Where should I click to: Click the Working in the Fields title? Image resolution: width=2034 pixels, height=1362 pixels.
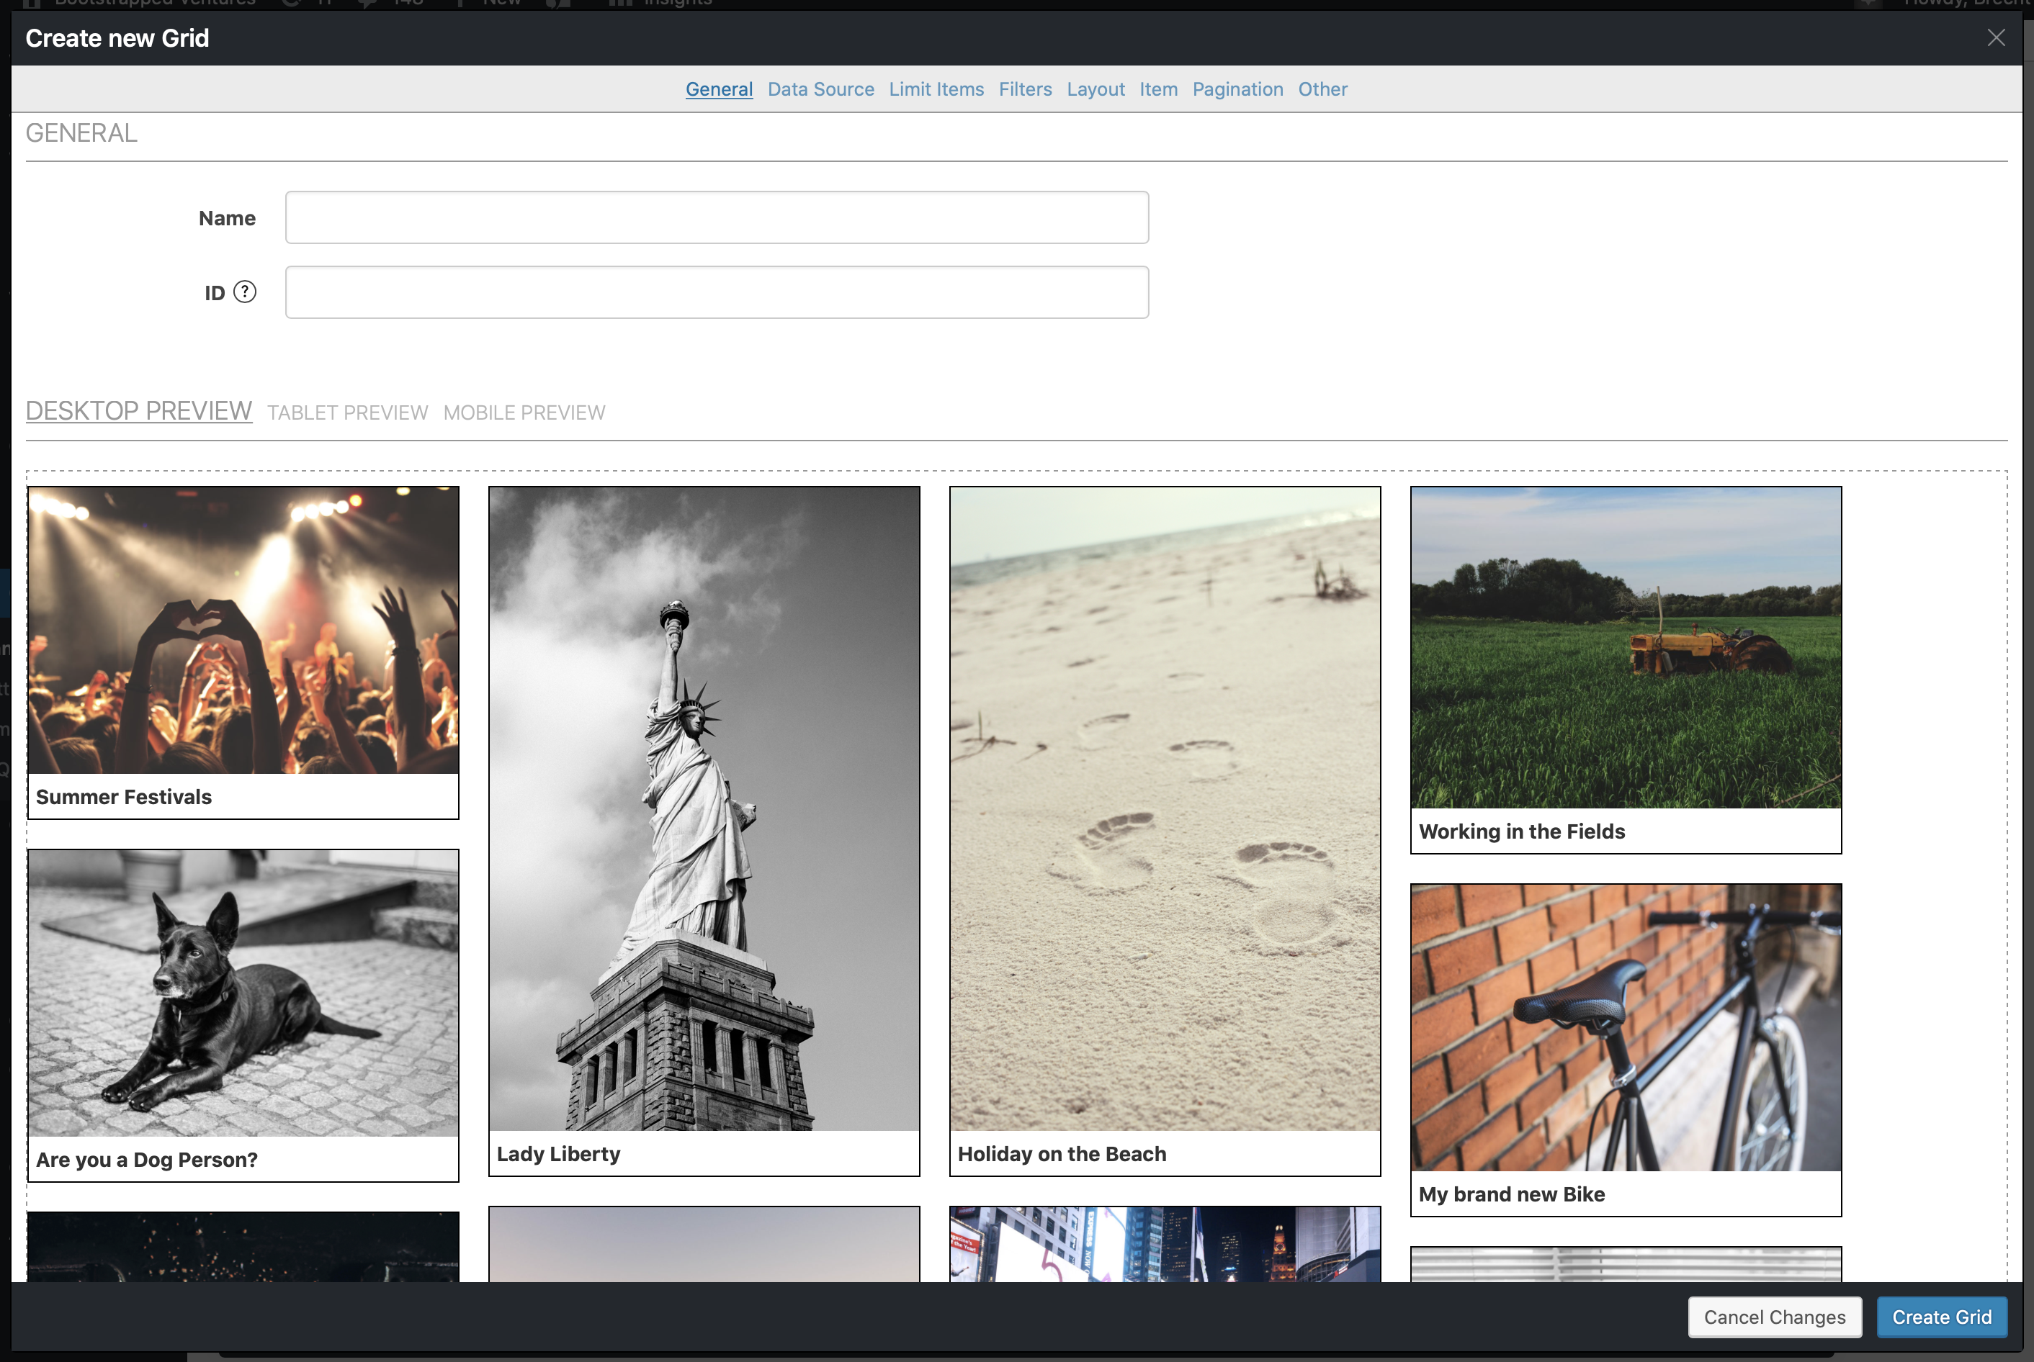1521,831
